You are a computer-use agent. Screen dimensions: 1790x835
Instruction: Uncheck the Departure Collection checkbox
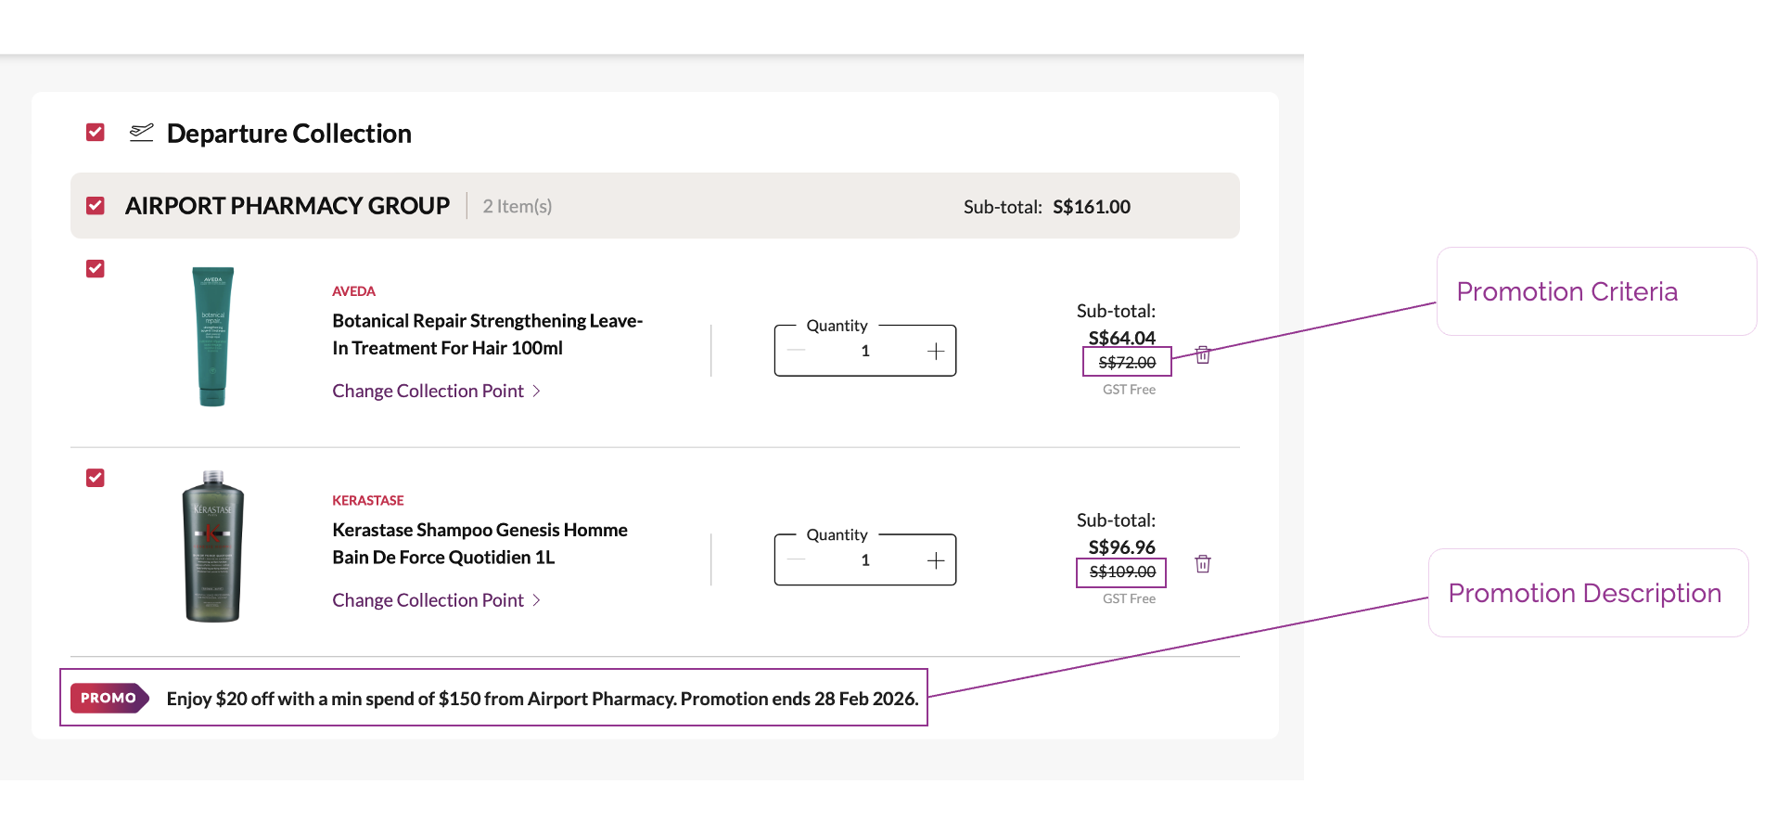(96, 133)
